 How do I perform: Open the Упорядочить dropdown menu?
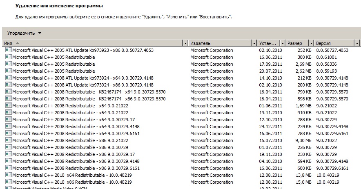pos(24,33)
